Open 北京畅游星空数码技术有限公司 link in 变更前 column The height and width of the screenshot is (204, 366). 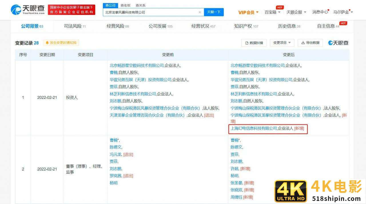click(137, 65)
